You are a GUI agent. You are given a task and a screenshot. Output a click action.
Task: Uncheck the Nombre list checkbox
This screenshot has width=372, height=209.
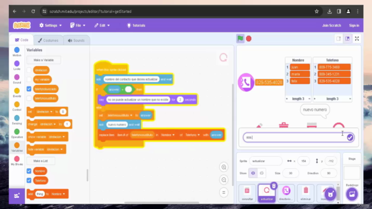pyautogui.click(x=29, y=171)
